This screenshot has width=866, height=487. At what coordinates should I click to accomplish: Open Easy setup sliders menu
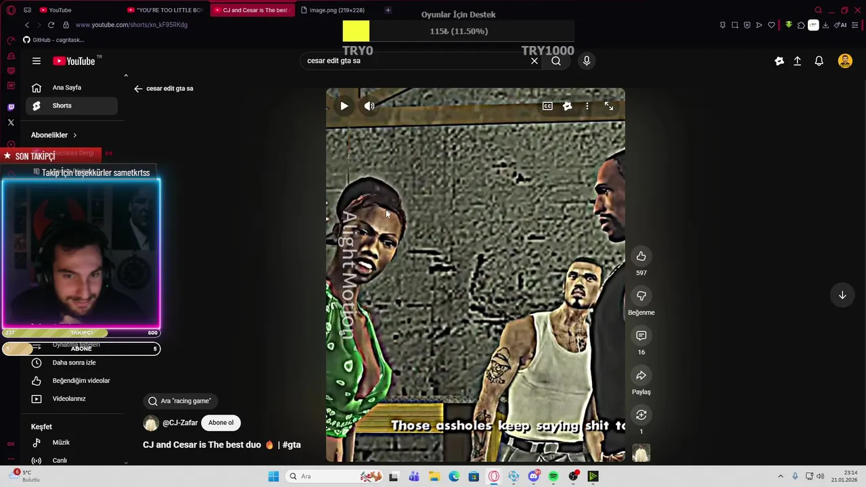[x=856, y=25]
